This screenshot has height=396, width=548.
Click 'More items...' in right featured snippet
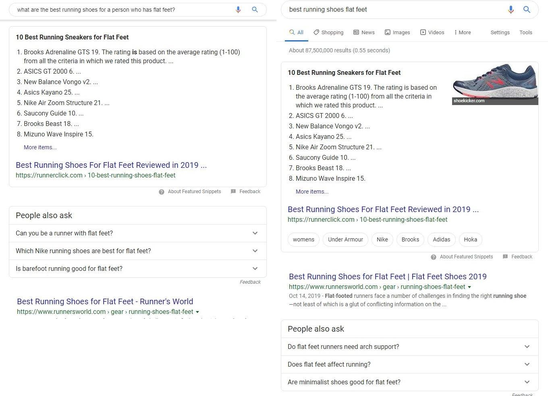(x=312, y=192)
